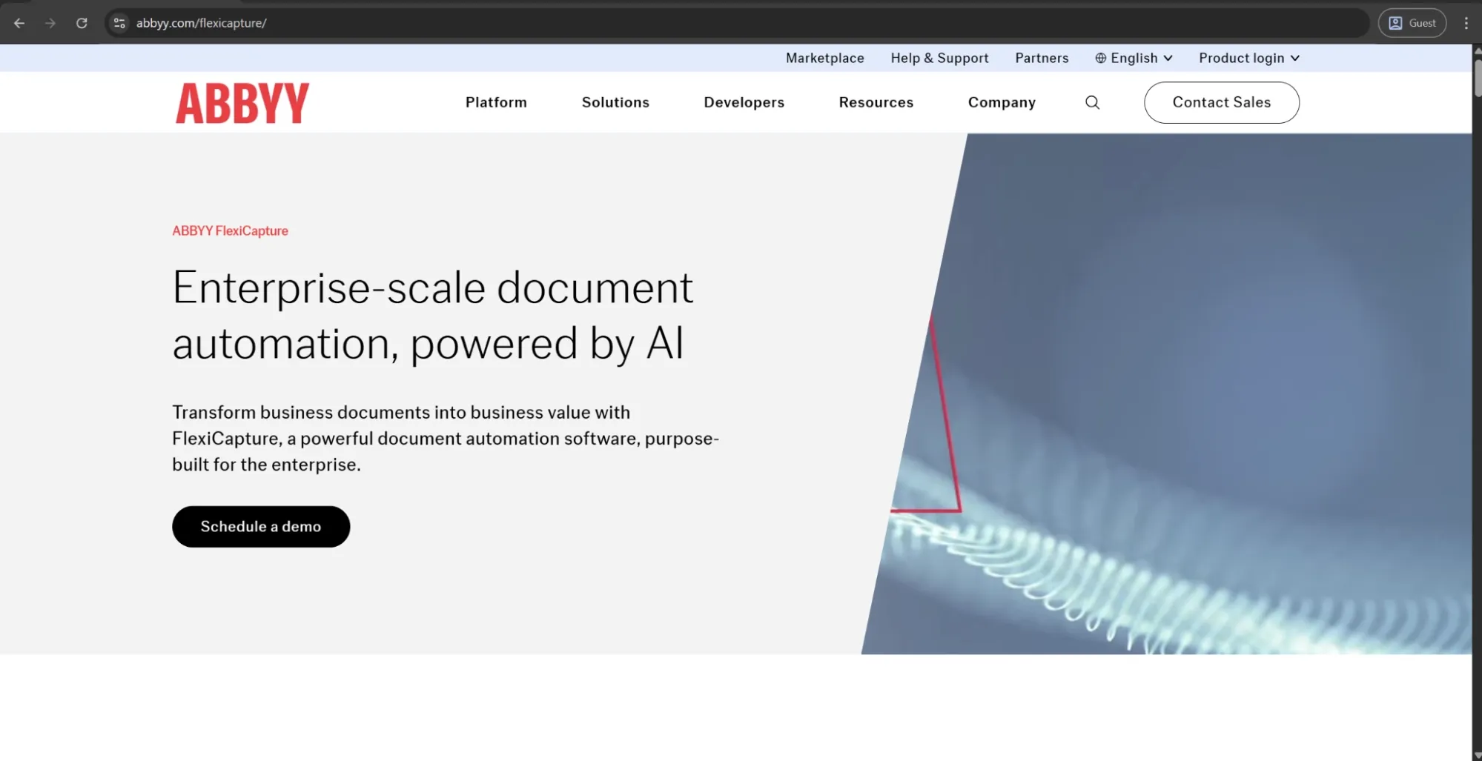
Task: Click the search magnifier icon
Action: [x=1092, y=102]
